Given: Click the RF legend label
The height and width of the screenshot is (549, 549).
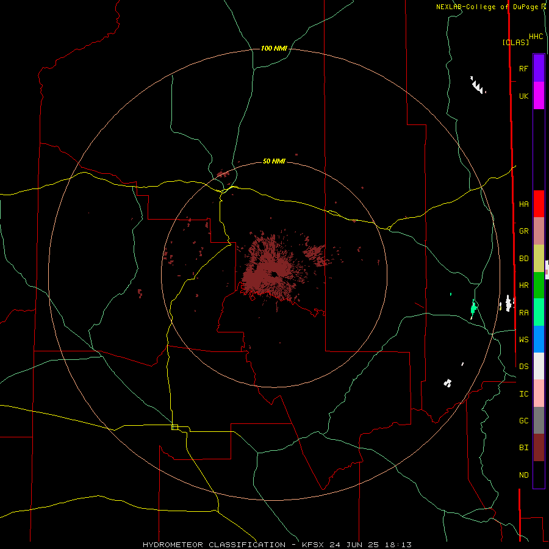Looking at the screenshot, I should coord(523,68).
